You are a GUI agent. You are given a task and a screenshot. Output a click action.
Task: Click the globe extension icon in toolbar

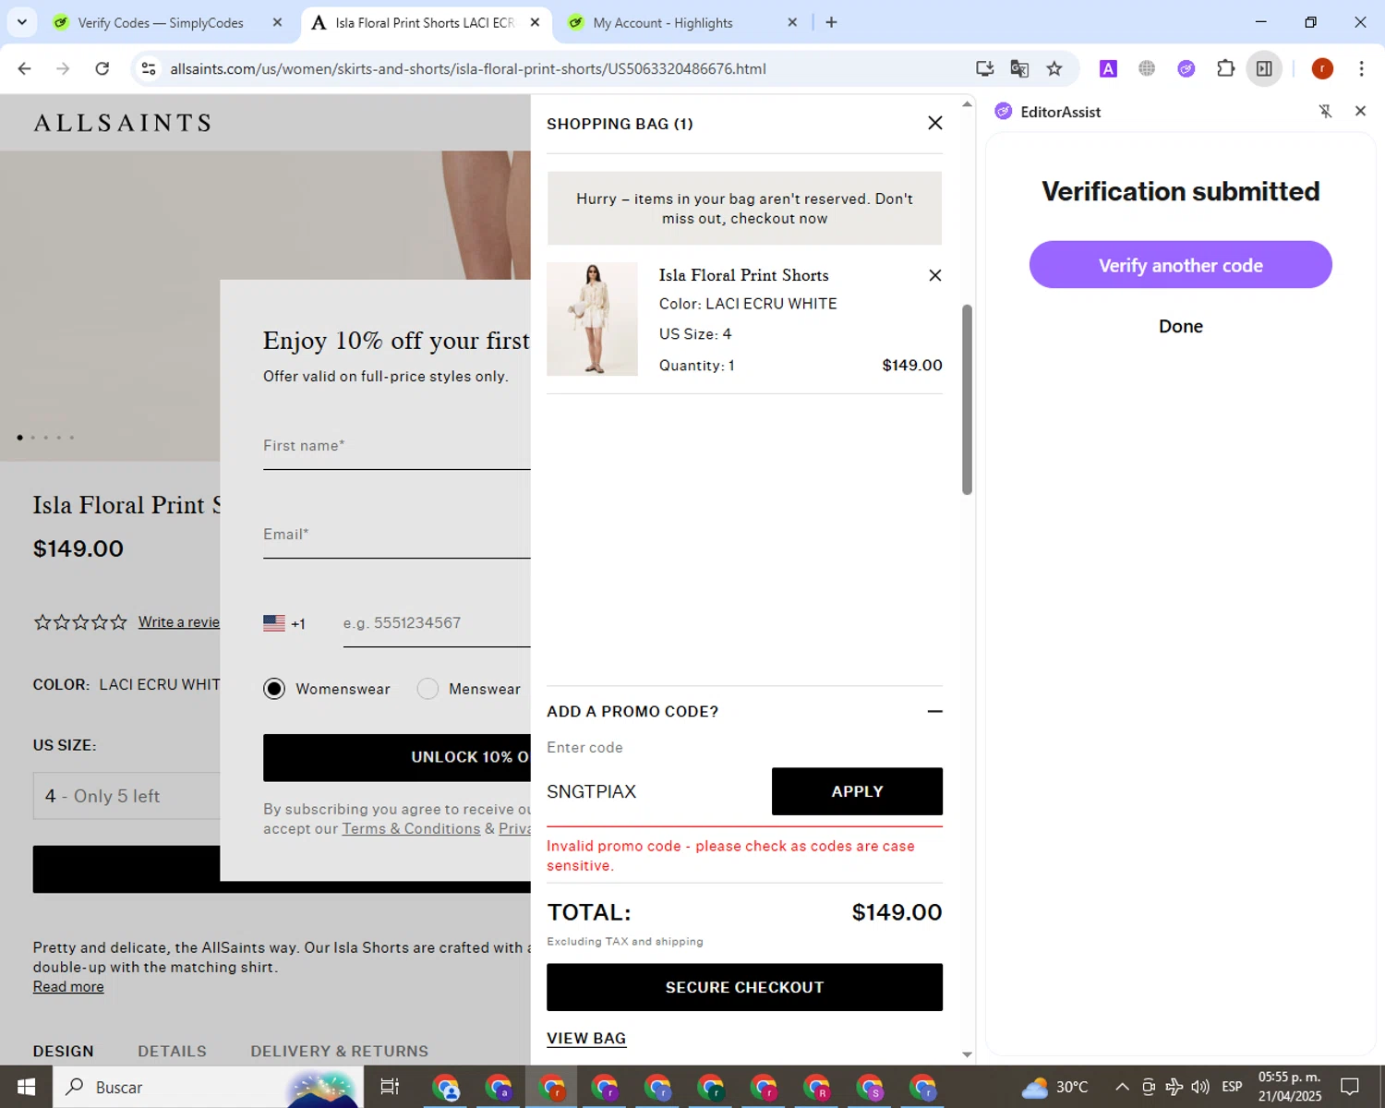pos(1147,68)
